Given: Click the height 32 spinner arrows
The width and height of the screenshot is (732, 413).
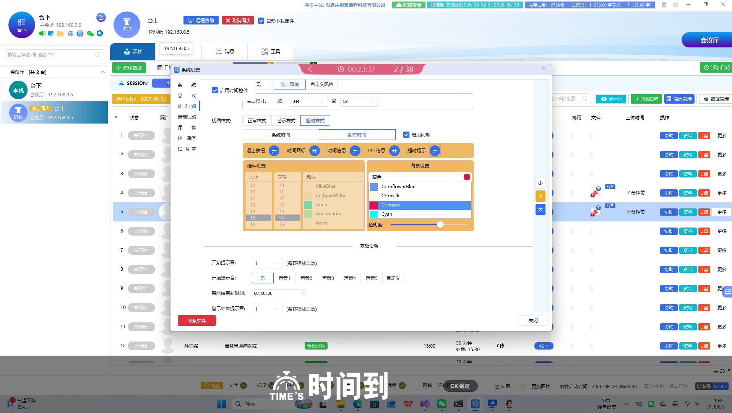Looking at the screenshot, I should coord(372,101).
